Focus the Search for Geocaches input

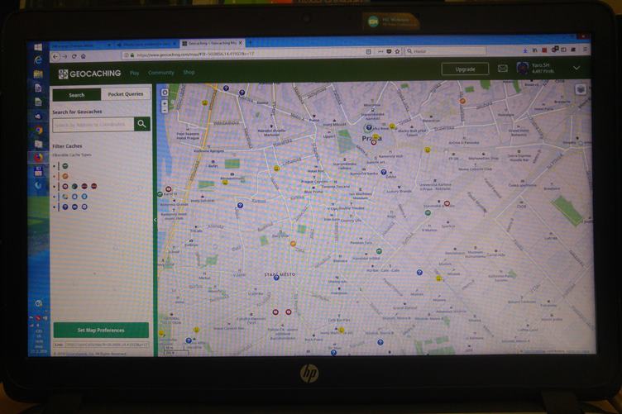pyautogui.click(x=93, y=125)
